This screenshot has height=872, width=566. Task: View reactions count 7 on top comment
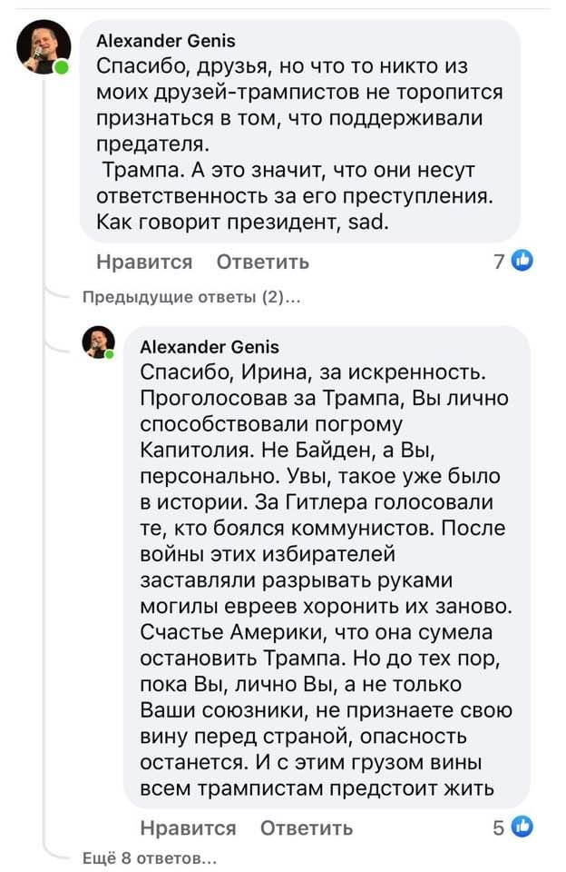pyautogui.click(x=500, y=262)
